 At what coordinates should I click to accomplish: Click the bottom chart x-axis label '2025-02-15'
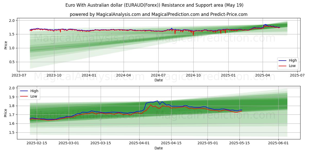(x=37, y=143)
